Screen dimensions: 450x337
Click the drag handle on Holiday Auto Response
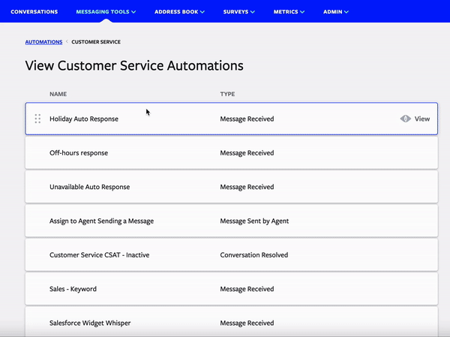point(37,119)
